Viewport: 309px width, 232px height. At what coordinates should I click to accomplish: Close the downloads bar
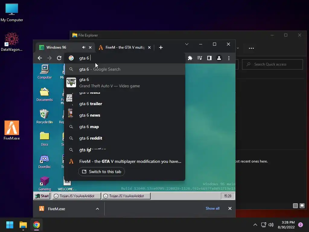[230, 208]
